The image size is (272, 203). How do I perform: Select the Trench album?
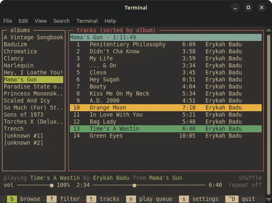click(x=33, y=129)
